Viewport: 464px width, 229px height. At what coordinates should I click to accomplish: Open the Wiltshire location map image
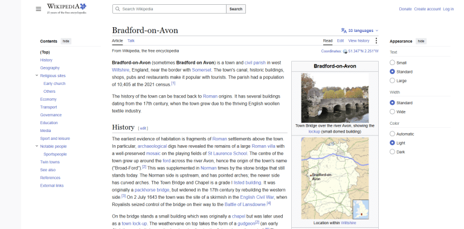coord(335,178)
